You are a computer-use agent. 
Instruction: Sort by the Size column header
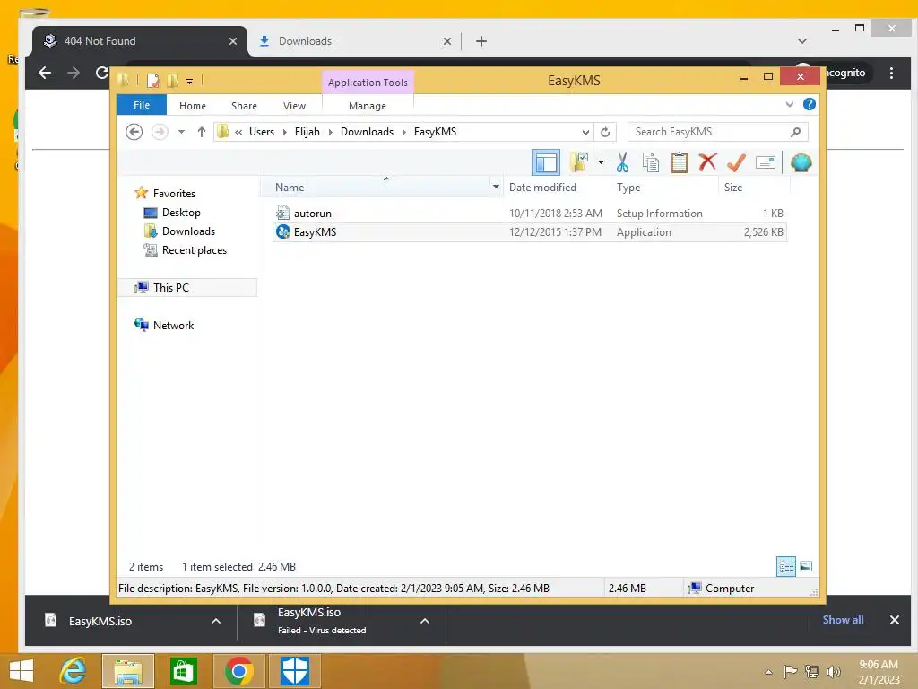click(x=754, y=188)
